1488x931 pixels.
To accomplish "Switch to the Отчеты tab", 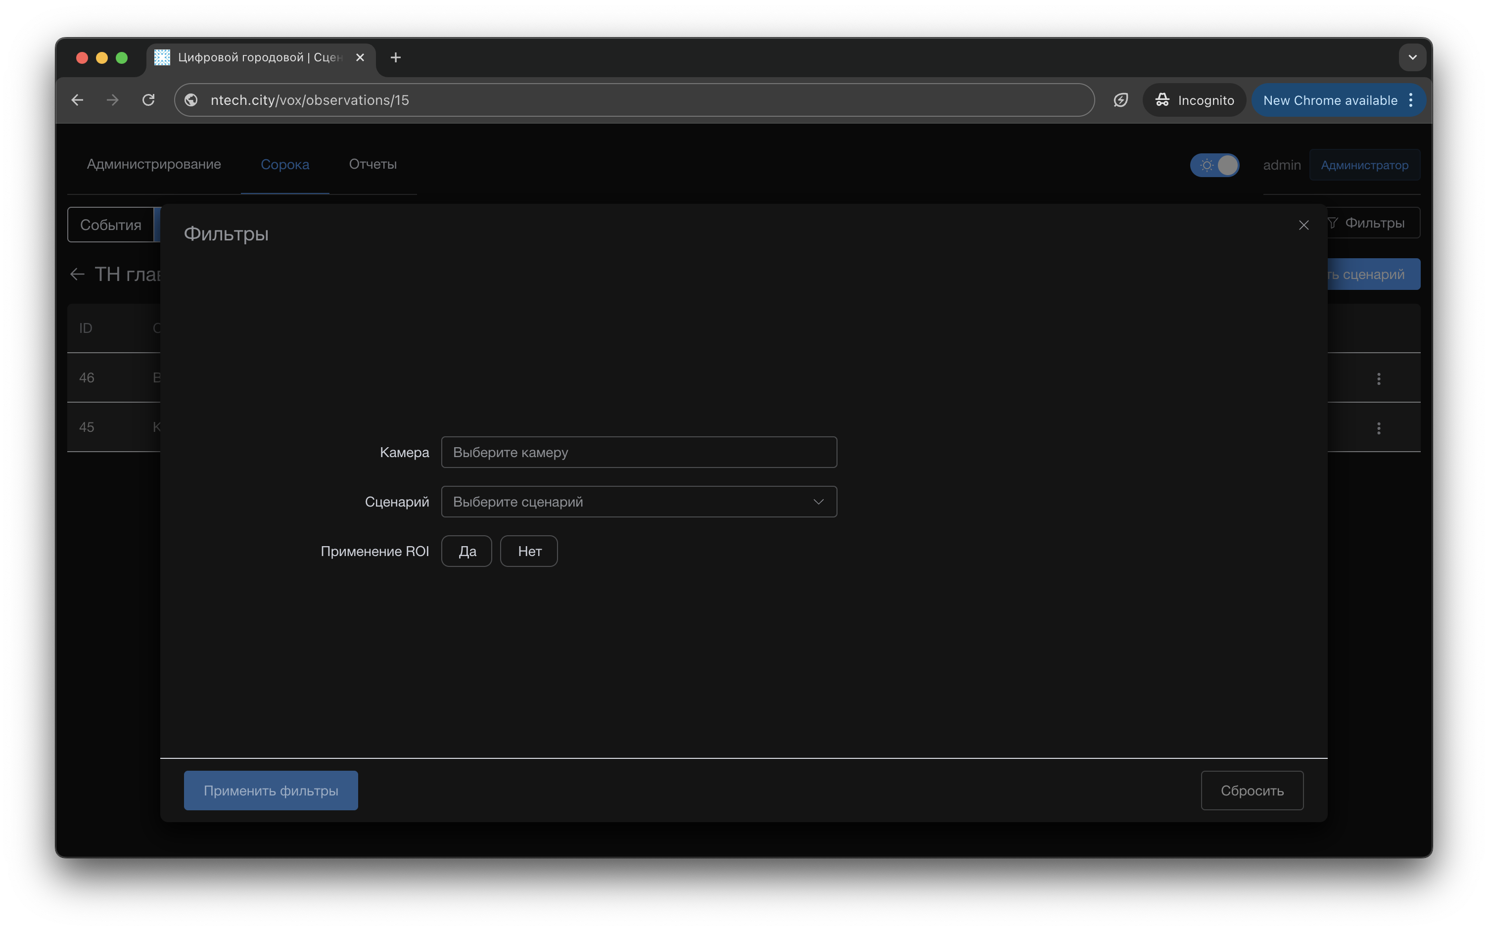I will pos(372,164).
